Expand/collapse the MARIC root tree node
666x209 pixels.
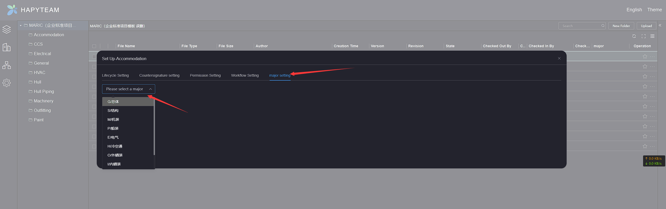[21, 25]
